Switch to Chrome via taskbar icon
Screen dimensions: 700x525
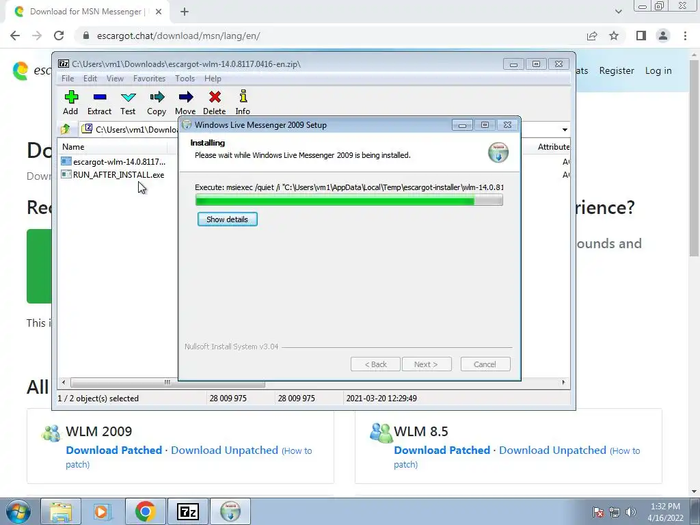[145, 511]
